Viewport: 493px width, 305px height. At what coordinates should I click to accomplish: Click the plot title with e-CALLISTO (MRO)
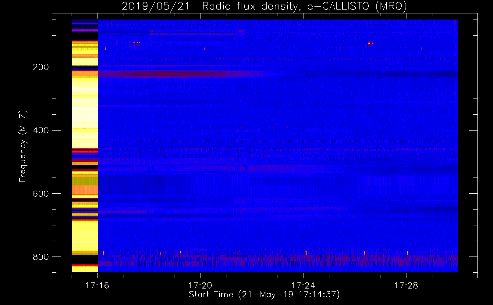pyautogui.click(x=264, y=6)
